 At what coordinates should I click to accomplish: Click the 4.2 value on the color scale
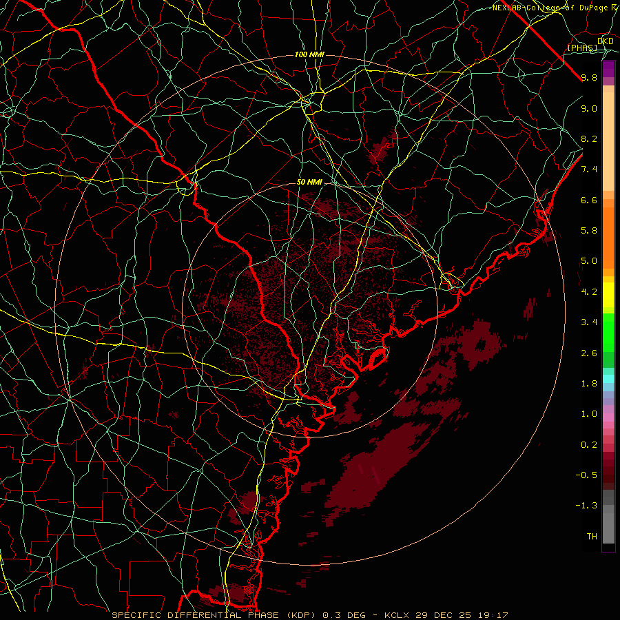[589, 292]
